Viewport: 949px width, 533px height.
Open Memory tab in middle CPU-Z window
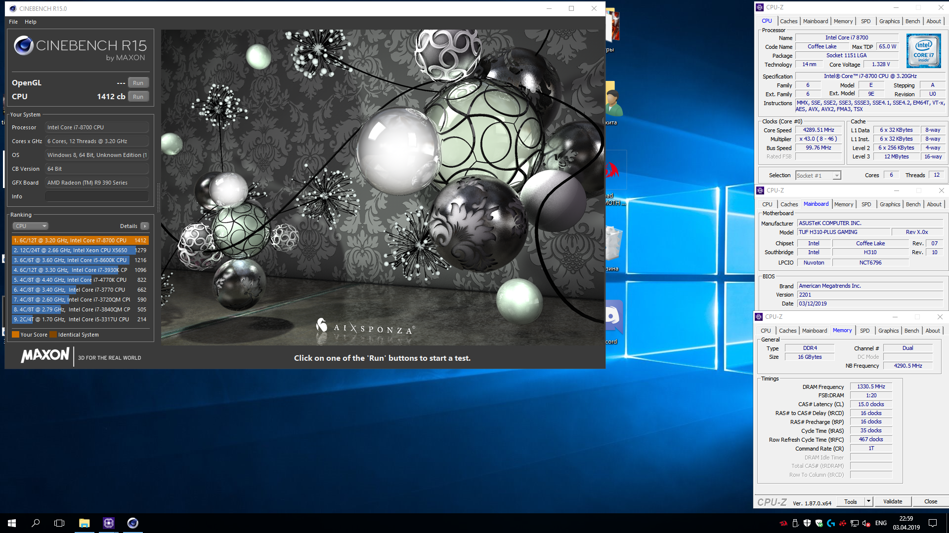(x=843, y=204)
